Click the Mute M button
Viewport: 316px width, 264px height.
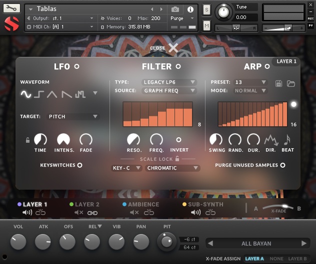(x=206, y=26)
